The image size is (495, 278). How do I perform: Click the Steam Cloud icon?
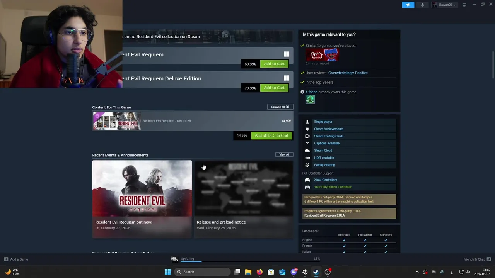(x=307, y=151)
